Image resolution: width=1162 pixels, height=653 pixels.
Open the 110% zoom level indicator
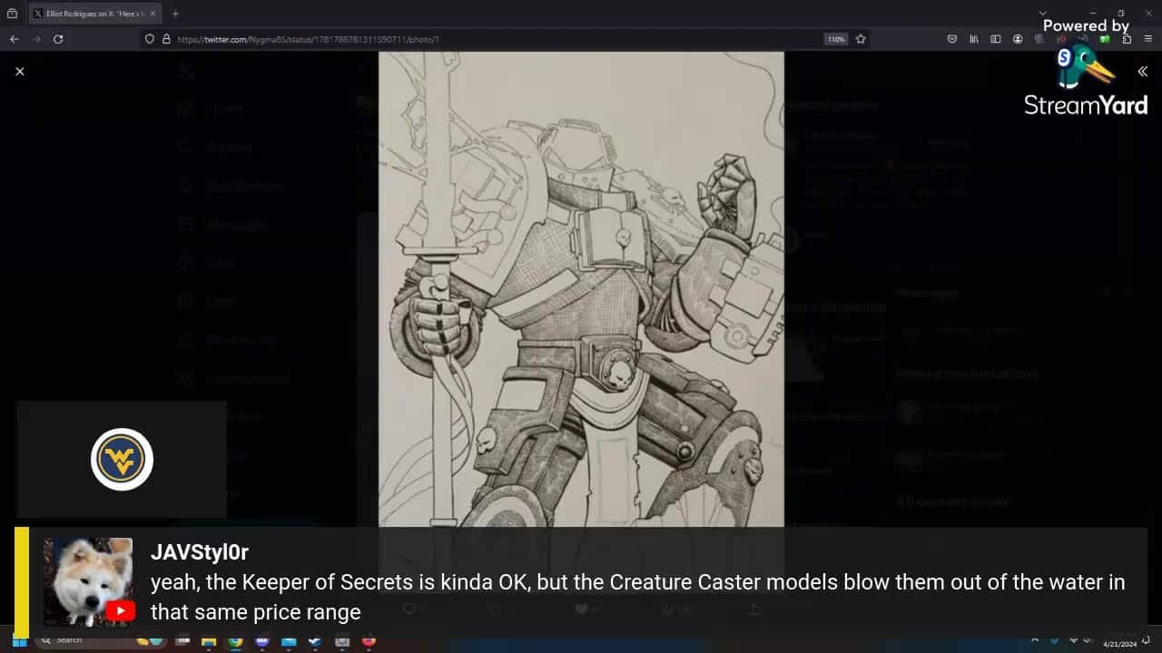click(835, 39)
